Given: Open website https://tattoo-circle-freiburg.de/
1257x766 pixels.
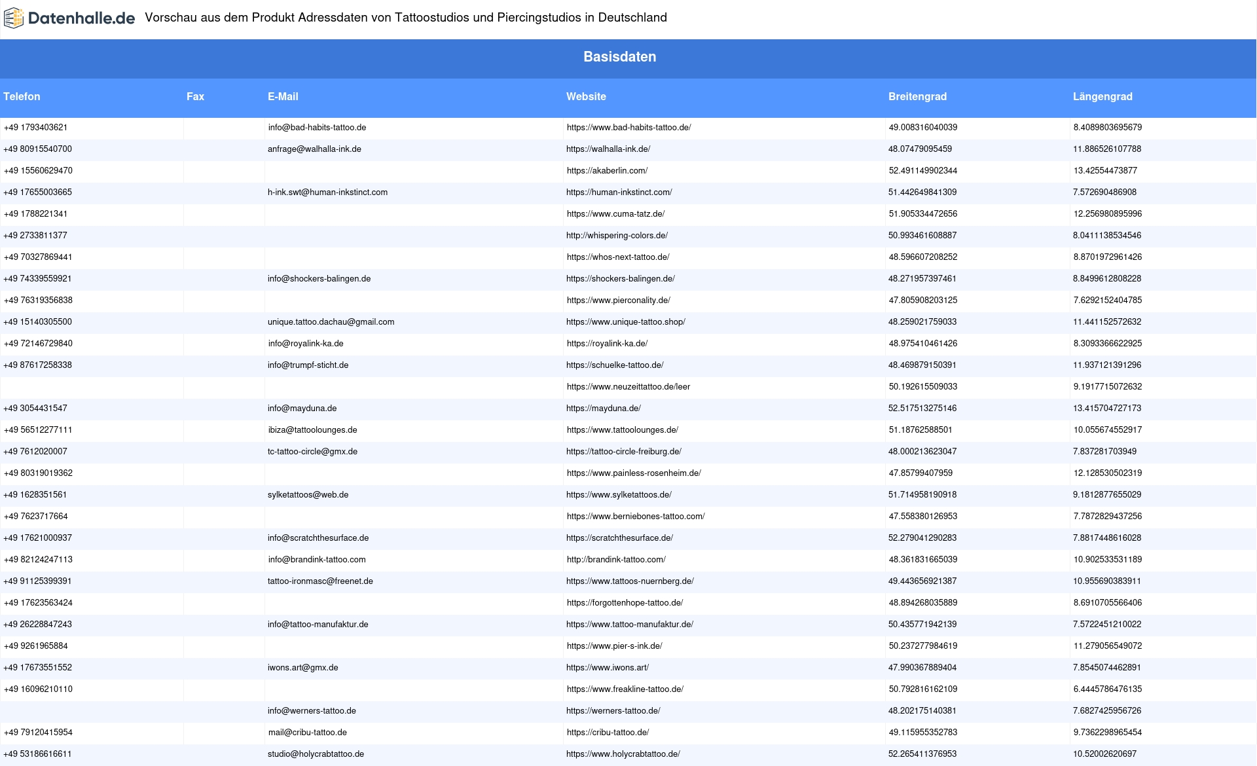Looking at the screenshot, I should pyautogui.click(x=624, y=452).
